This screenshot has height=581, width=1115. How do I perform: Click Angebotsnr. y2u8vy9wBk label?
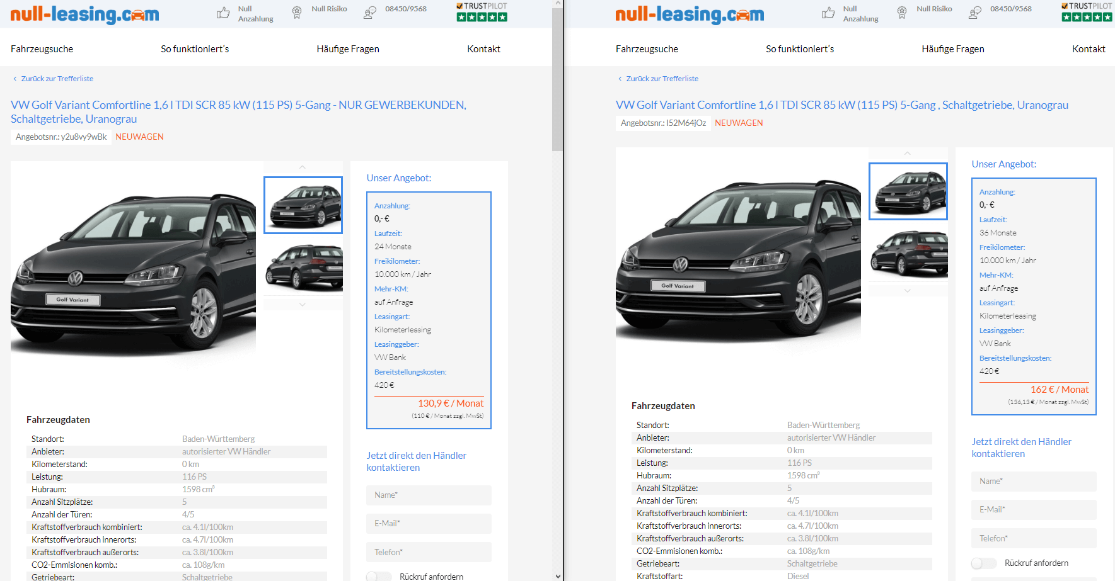61,137
